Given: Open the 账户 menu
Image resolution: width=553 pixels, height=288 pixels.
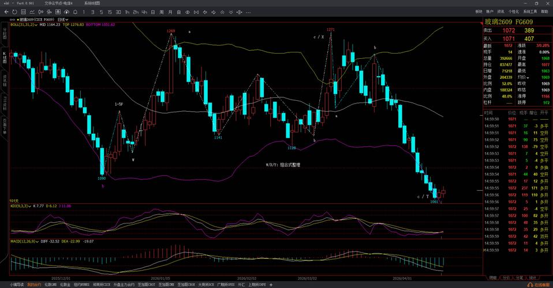Looking at the screenshot, I should (x=490, y=12).
